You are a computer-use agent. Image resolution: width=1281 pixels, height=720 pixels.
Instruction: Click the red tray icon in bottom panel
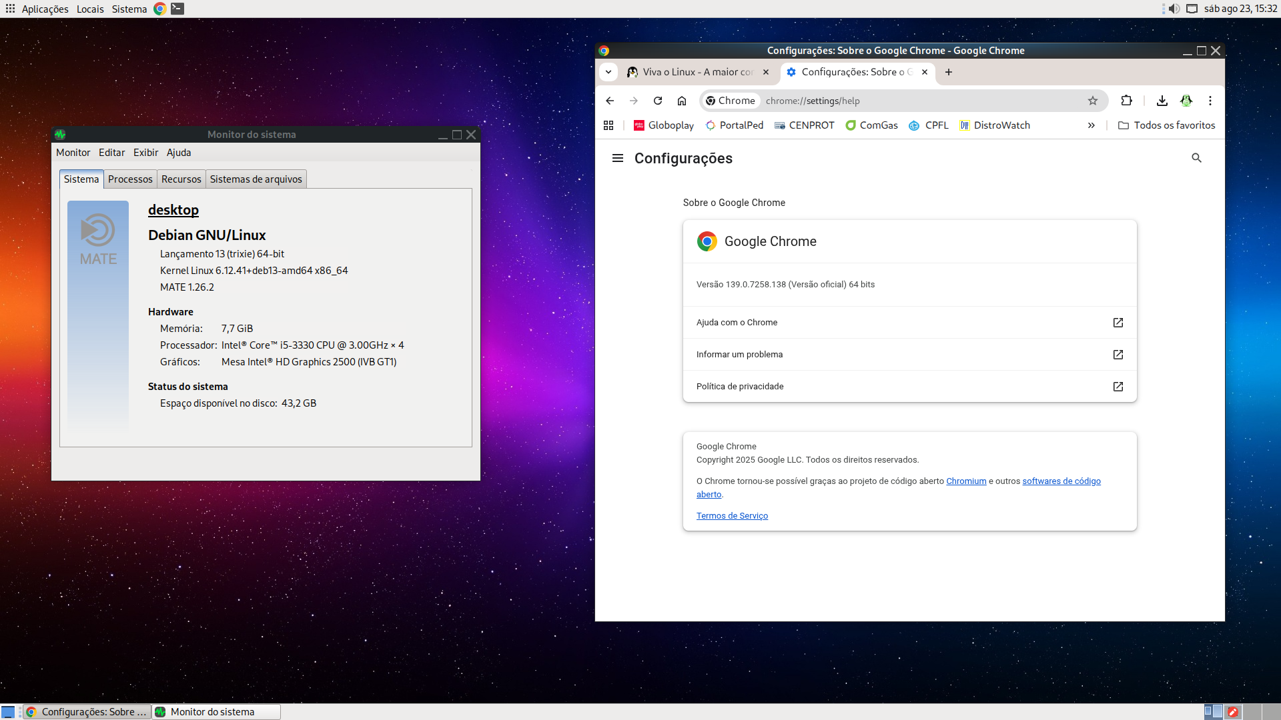[1233, 712]
